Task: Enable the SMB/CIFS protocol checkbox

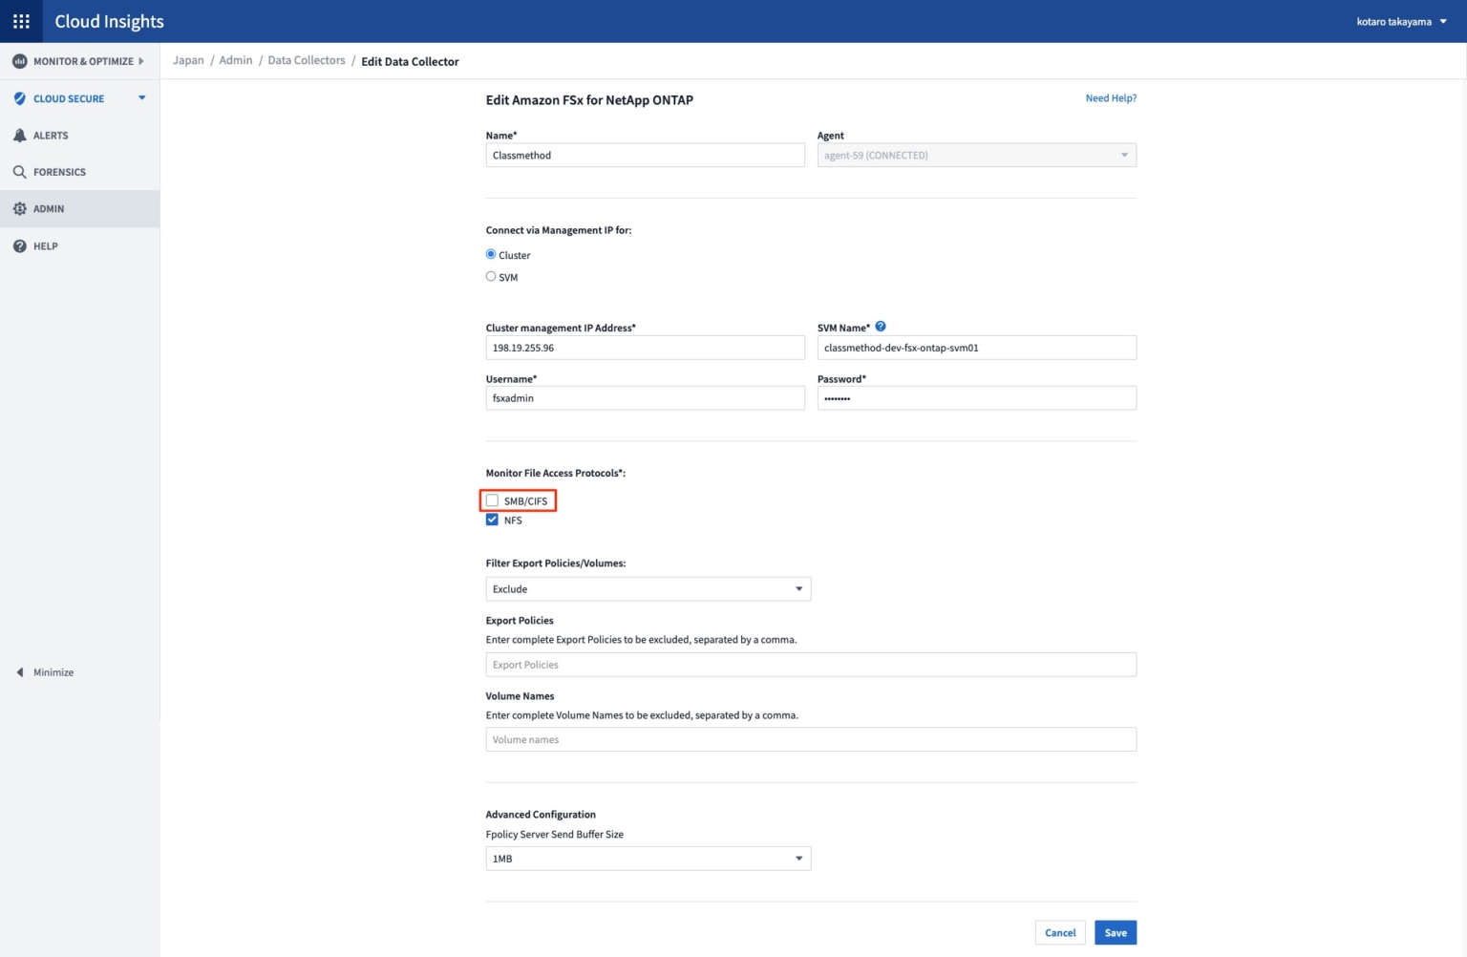Action: 492,500
